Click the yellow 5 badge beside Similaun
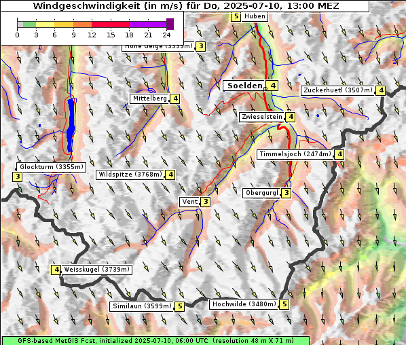This screenshot has width=406, height=345. (x=180, y=307)
